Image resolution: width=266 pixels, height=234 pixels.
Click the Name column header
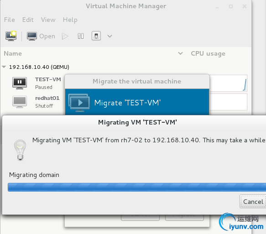pos(13,53)
